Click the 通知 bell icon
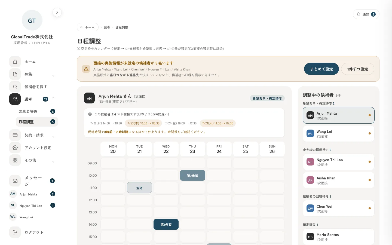 click(359, 14)
